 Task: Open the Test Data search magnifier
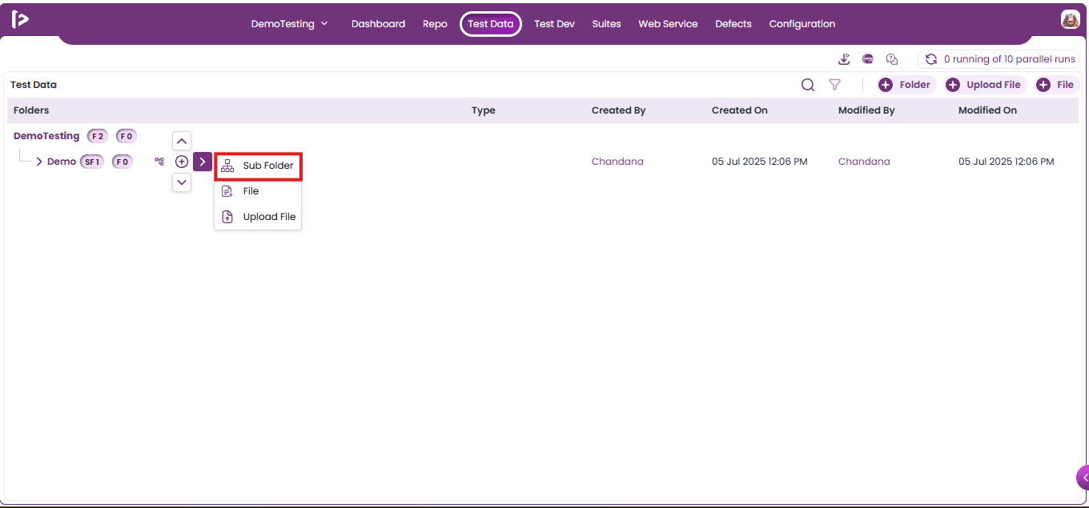(808, 85)
